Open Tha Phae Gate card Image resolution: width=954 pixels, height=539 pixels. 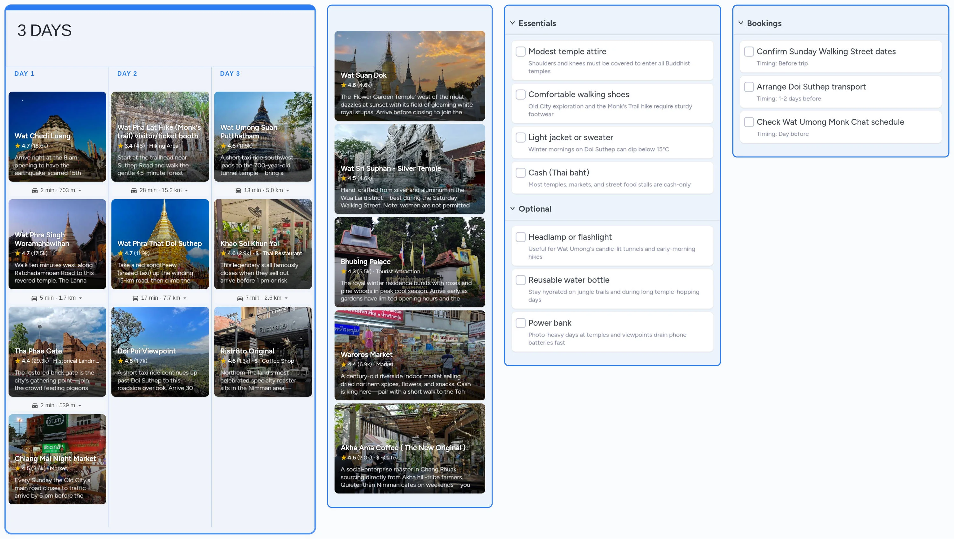(x=58, y=352)
